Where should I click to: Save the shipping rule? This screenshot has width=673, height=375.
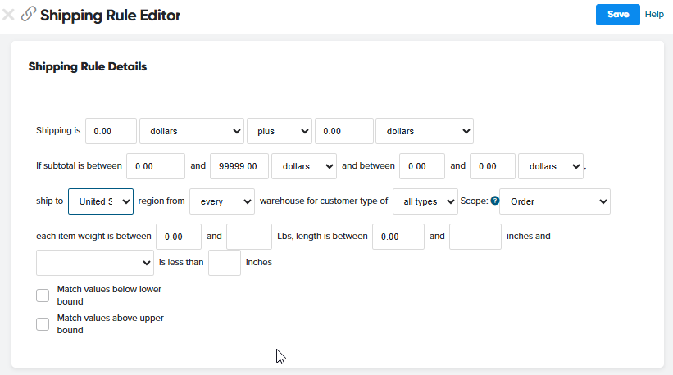point(617,15)
